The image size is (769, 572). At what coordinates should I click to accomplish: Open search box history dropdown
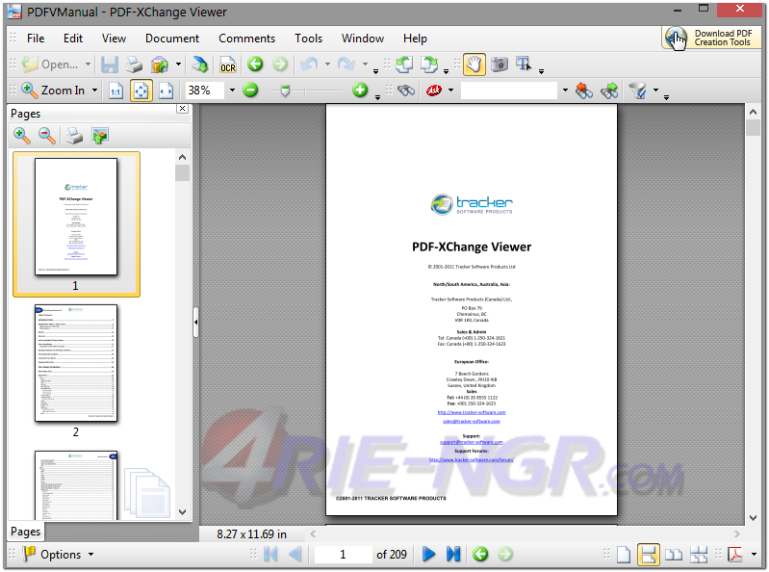coord(565,91)
